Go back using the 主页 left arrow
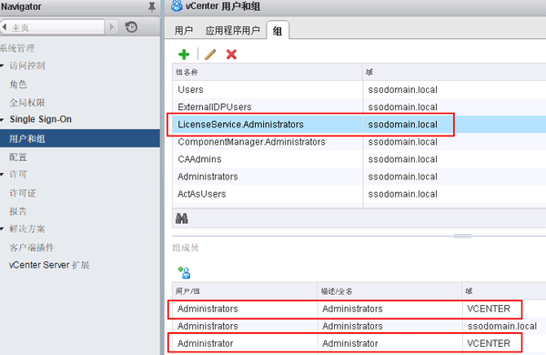The height and width of the screenshot is (355, 546). 5,26
